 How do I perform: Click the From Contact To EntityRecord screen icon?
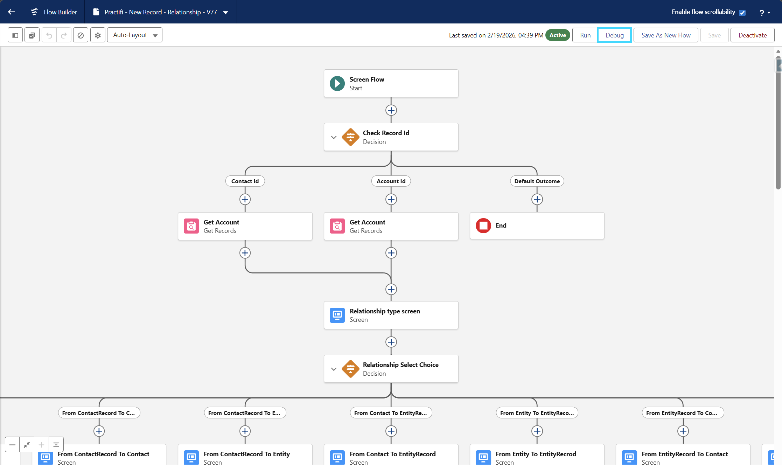[x=337, y=457]
